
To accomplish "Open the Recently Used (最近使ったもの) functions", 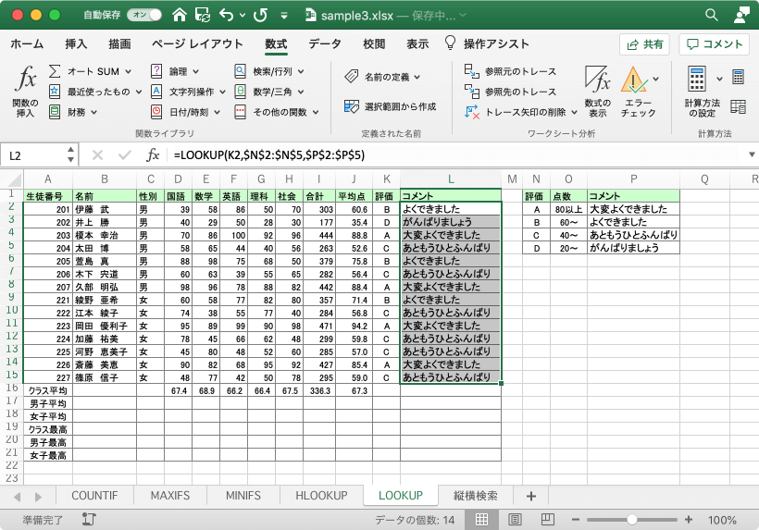I will click(94, 92).
